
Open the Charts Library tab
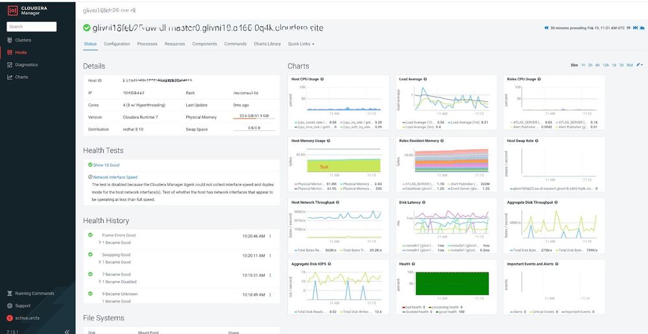(267, 44)
